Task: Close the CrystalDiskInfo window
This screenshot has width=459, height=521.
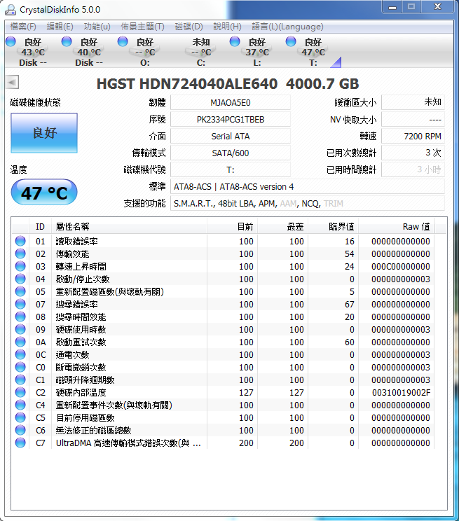Action: point(437,7)
